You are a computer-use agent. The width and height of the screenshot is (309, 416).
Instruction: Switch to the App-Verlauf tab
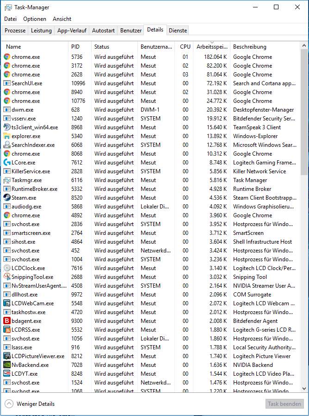[72, 31]
